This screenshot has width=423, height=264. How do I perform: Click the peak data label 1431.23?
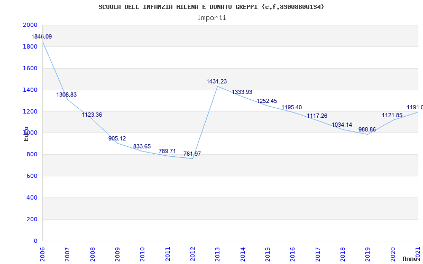217,81
